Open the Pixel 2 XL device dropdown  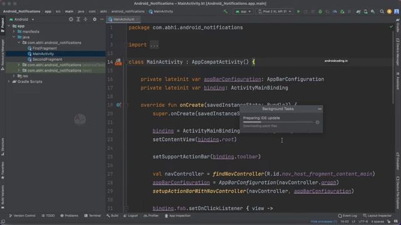point(274,11)
